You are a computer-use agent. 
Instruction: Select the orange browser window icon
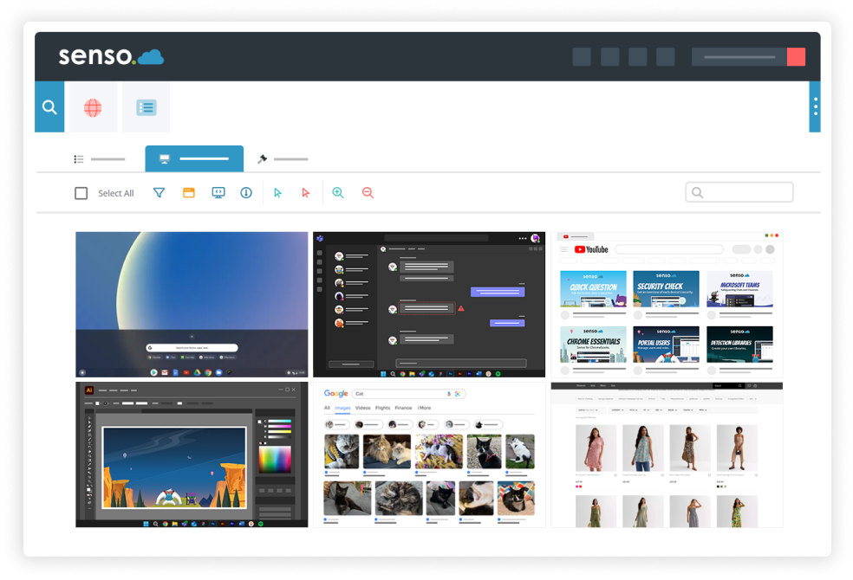point(188,192)
